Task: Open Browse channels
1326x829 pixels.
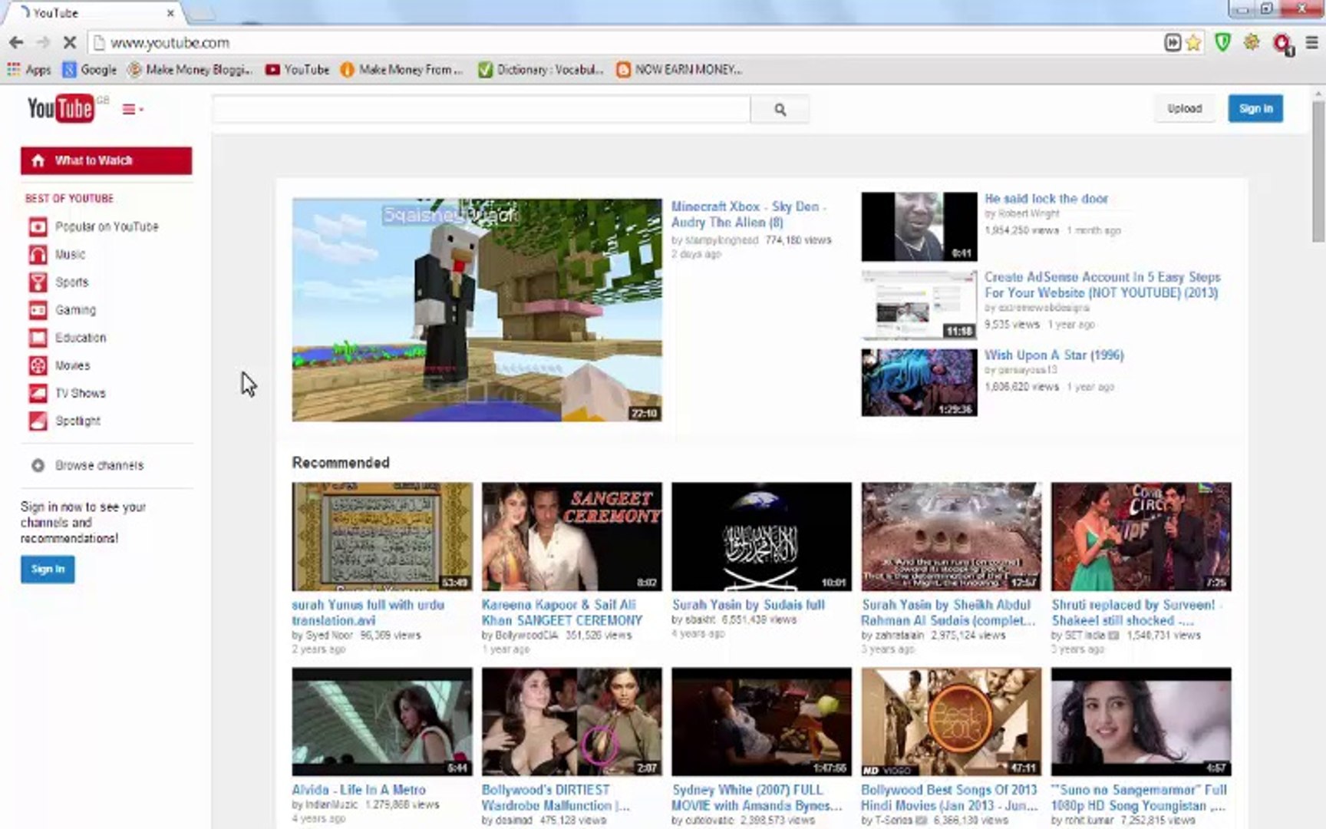Action: coord(99,465)
